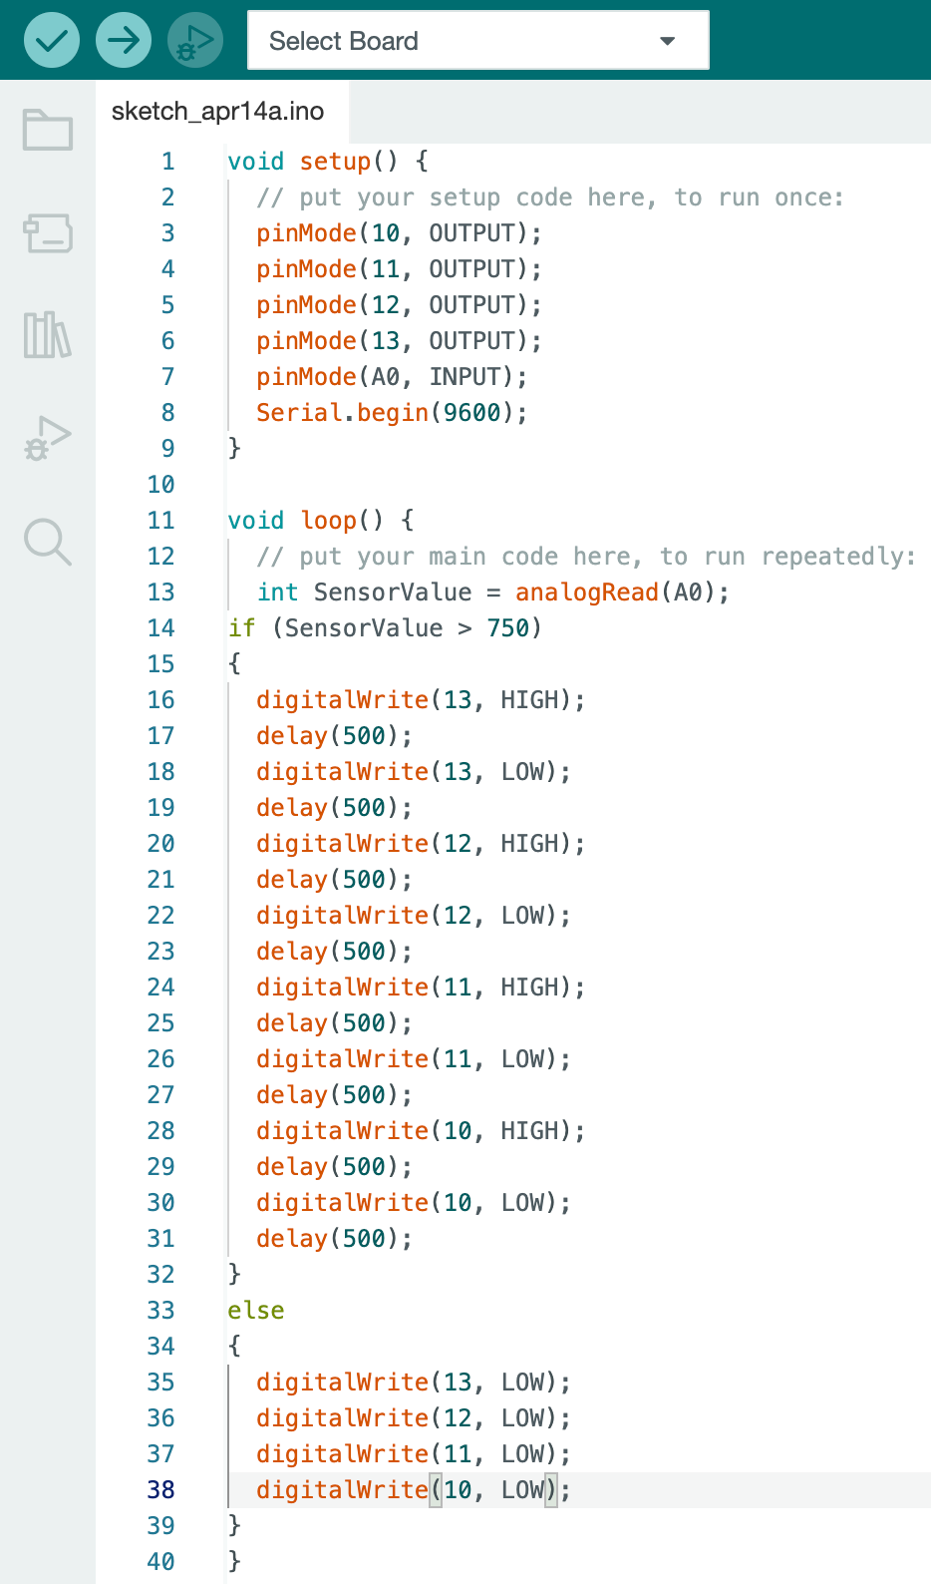Click the setup comment on line 2

click(x=550, y=198)
